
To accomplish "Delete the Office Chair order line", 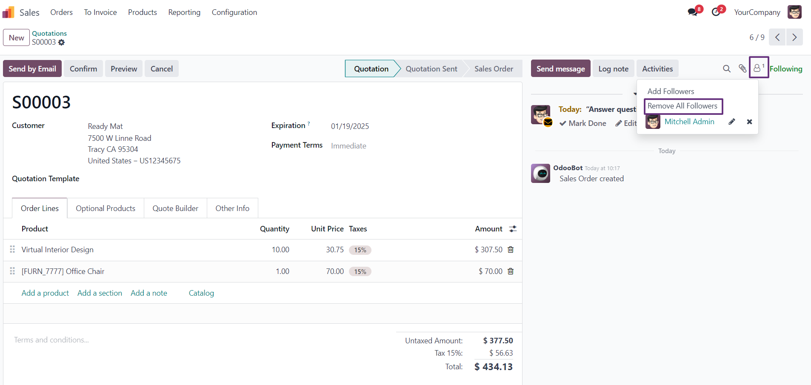I will pyautogui.click(x=511, y=271).
